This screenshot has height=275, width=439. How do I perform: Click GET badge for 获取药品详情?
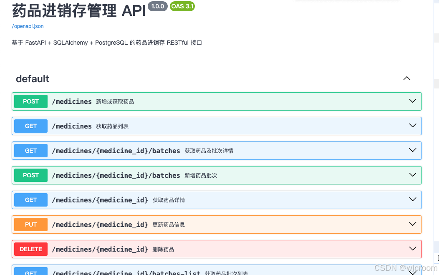tap(31, 200)
